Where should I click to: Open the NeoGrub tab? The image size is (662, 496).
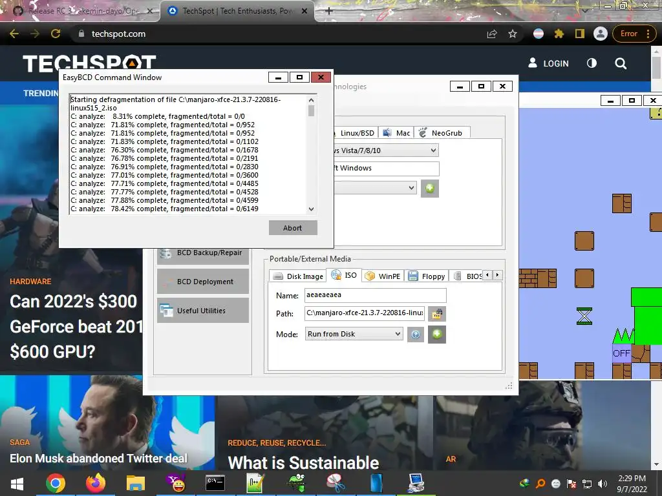tap(441, 133)
